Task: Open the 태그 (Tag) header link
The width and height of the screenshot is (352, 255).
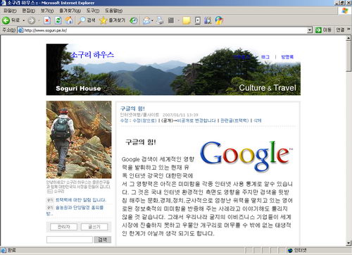Action: click(265, 57)
